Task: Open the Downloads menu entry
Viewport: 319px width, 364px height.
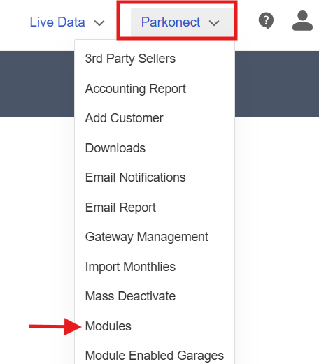Action: (x=115, y=148)
